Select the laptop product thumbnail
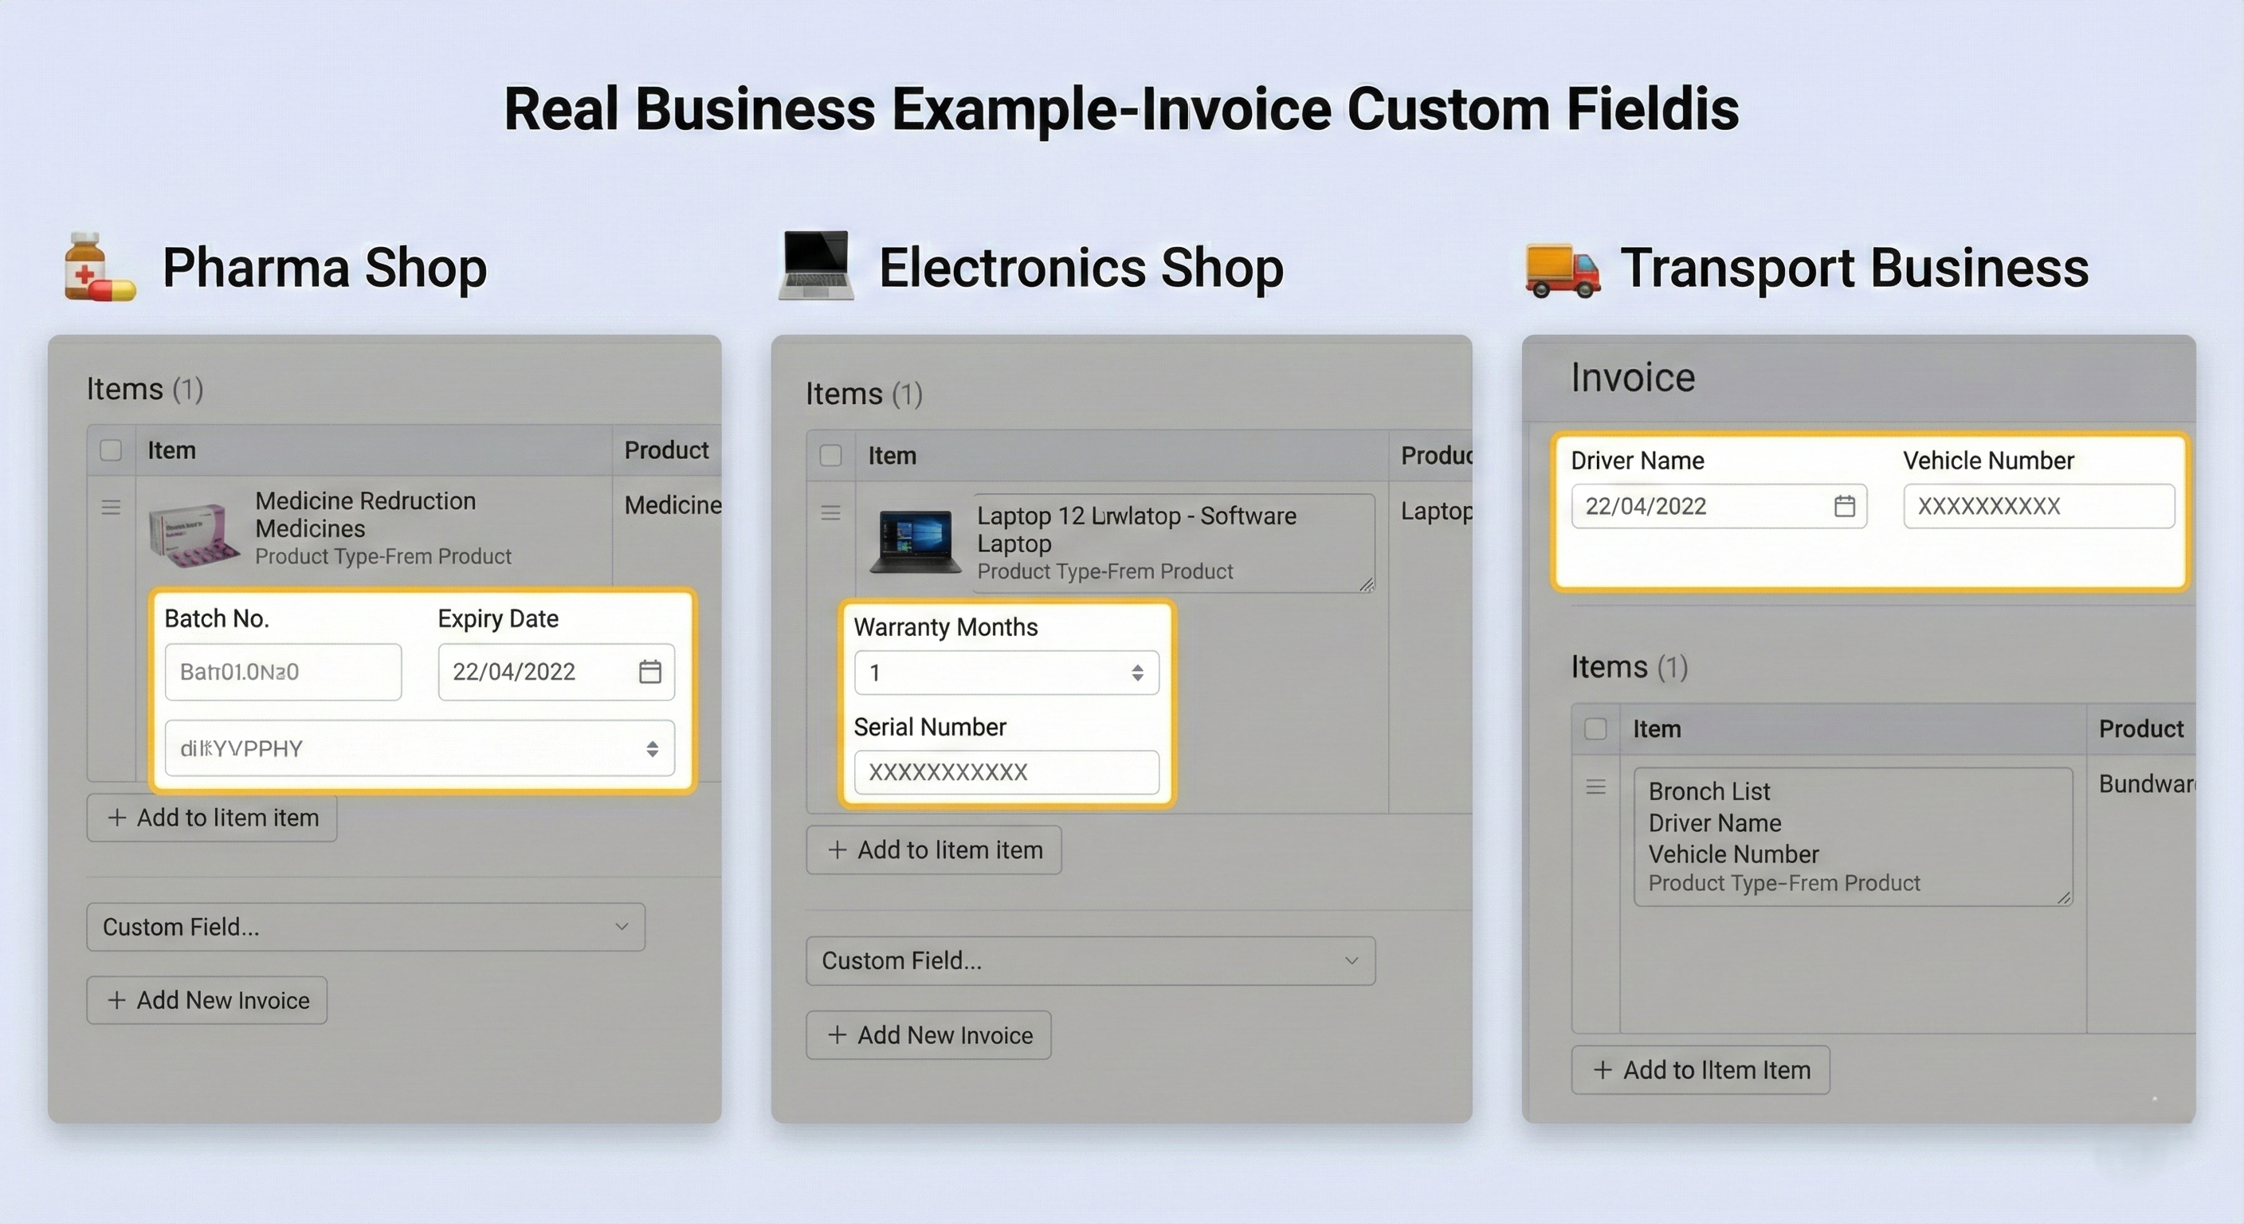2244x1224 pixels. 916,540
